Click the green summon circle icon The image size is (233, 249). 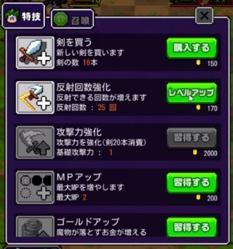pyautogui.click(x=61, y=19)
